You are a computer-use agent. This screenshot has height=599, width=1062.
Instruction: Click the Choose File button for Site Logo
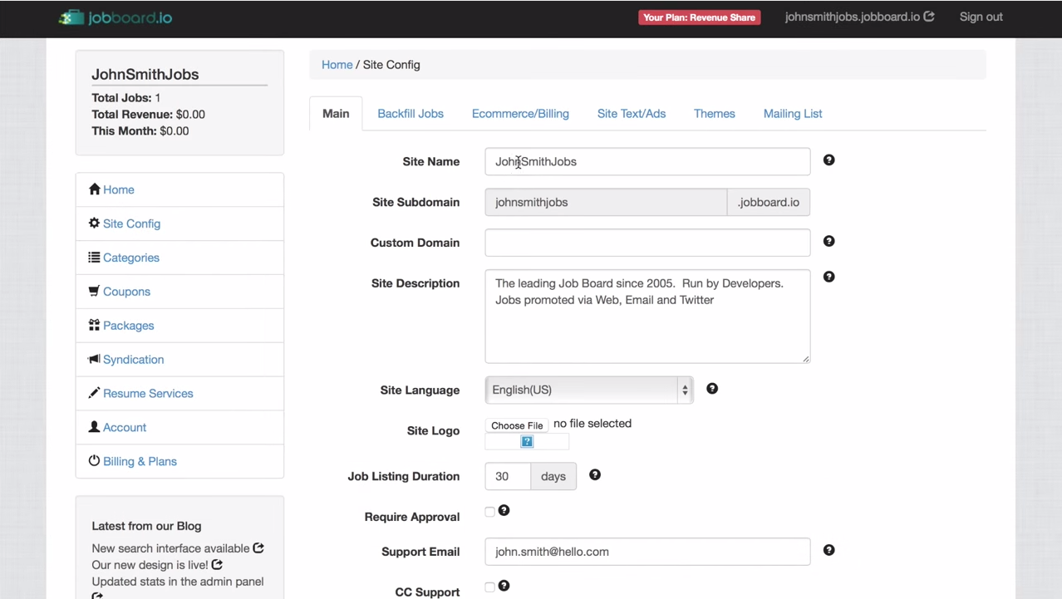pos(517,425)
